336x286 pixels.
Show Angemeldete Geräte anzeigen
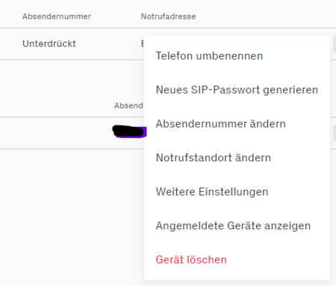(233, 226)
